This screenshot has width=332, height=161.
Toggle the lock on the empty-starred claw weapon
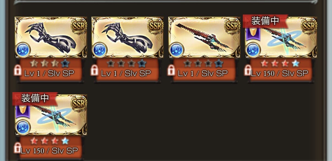pyautogui.click(x=95, y=70)
